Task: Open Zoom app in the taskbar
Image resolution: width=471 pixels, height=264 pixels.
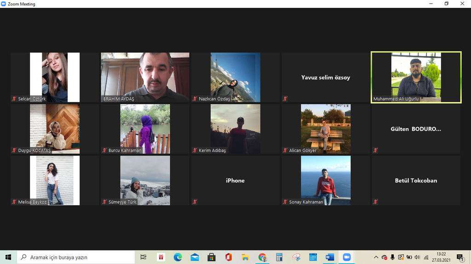Action: click(x=346, y=257)
